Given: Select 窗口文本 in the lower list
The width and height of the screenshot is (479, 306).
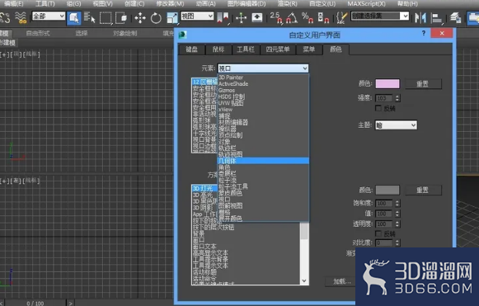Looking at the screenshot, I should [x=204, y=246].
